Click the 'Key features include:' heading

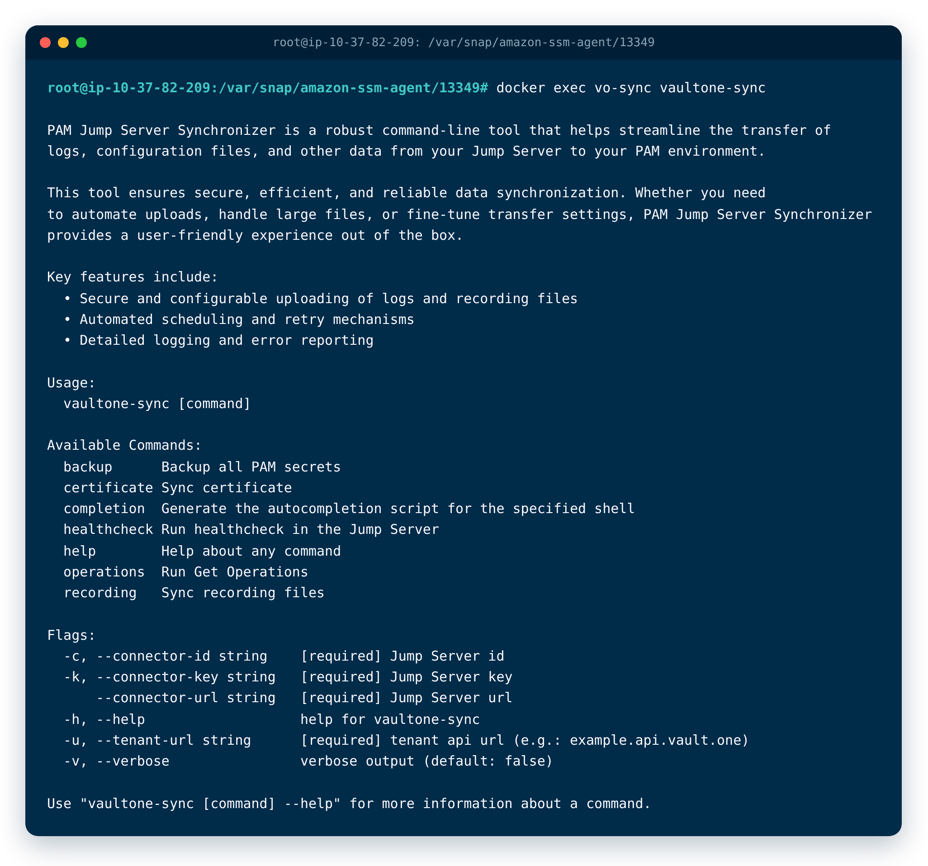133,277
